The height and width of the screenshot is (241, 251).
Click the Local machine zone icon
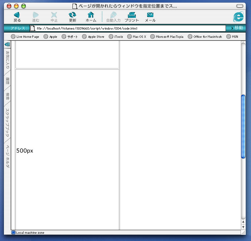click(x=14, y=232)
